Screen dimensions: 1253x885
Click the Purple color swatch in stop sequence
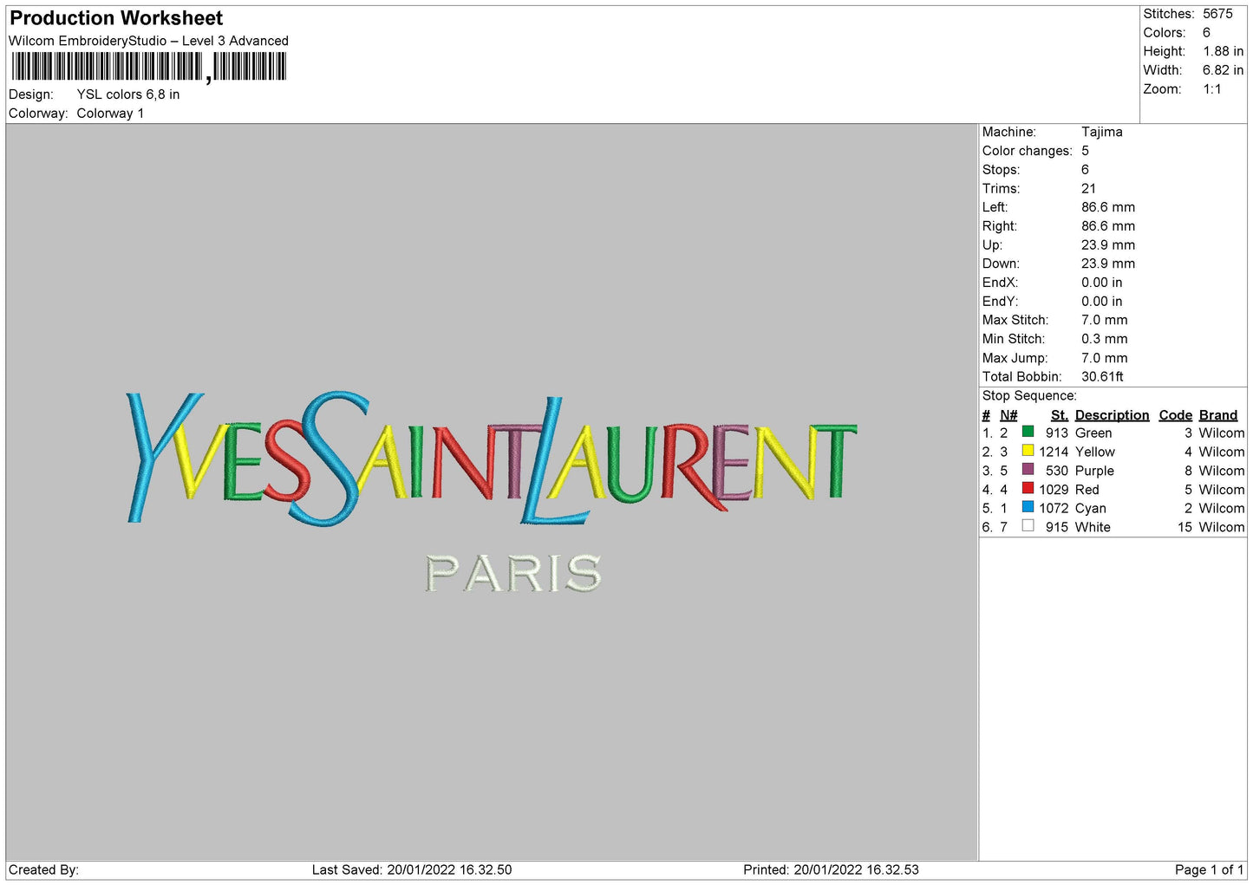[1028, 470]
